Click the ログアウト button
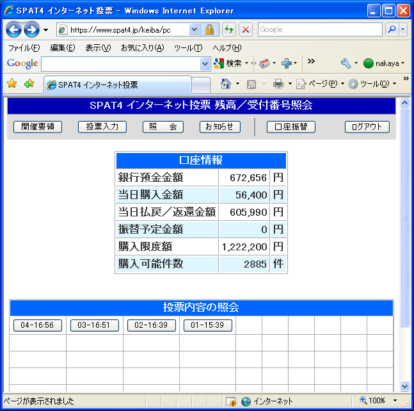The height and width of the screenshot is (411, 414). pos(367,127)
